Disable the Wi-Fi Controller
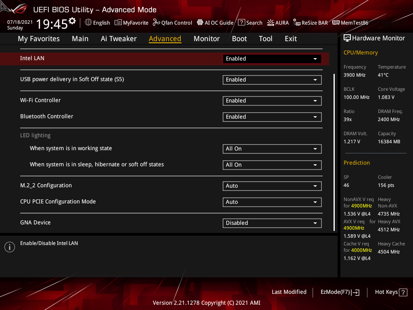Screen dimensions: 413x310 click(272, 101)
